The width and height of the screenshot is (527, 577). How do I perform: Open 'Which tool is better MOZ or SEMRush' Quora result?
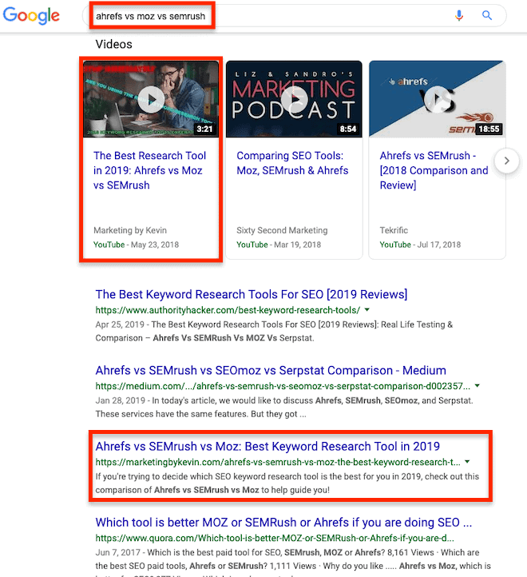283,523
